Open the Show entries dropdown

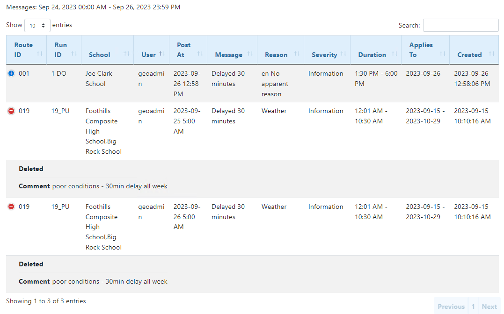tap(37, 26)
